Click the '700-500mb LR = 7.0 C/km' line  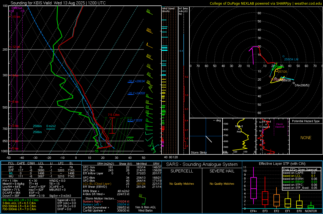[x=19, y=209]
